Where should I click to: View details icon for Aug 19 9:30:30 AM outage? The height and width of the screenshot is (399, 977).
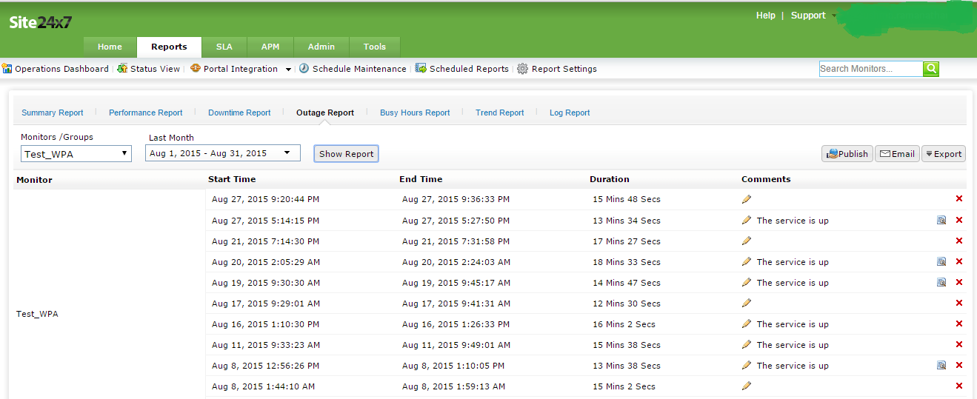[941, 283]
